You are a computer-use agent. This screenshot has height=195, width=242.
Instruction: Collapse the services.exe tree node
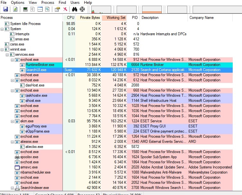coord(7,54)
